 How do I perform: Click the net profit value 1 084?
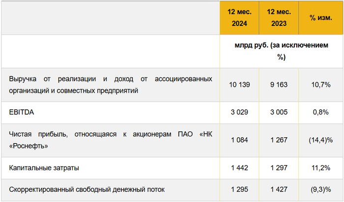(x=239, y=140)
